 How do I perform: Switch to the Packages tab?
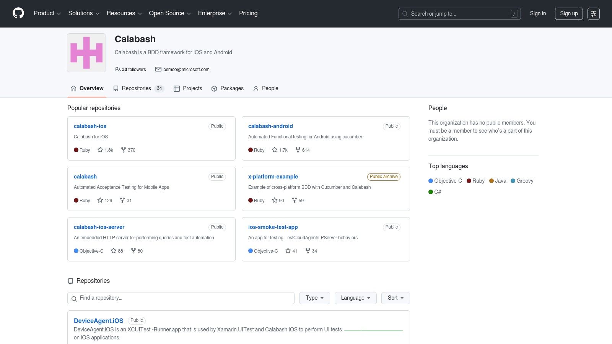coord(227,88)
